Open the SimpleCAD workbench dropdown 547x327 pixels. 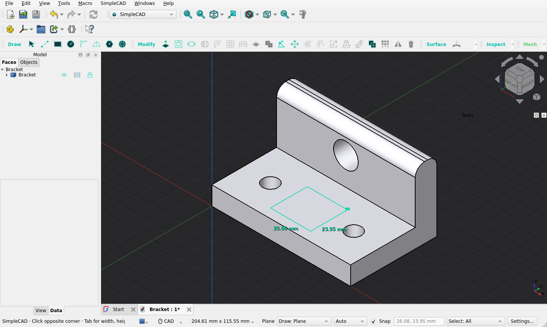pyautogui.click(x=143, y=14)
